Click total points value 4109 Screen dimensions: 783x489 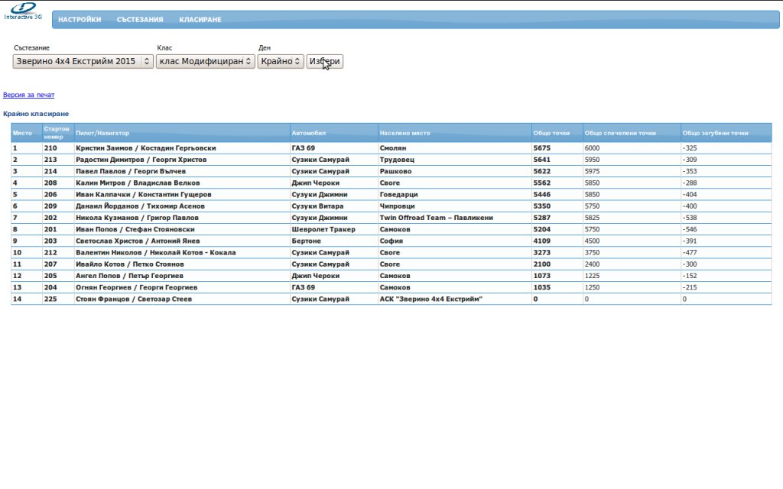click(542, 241)
